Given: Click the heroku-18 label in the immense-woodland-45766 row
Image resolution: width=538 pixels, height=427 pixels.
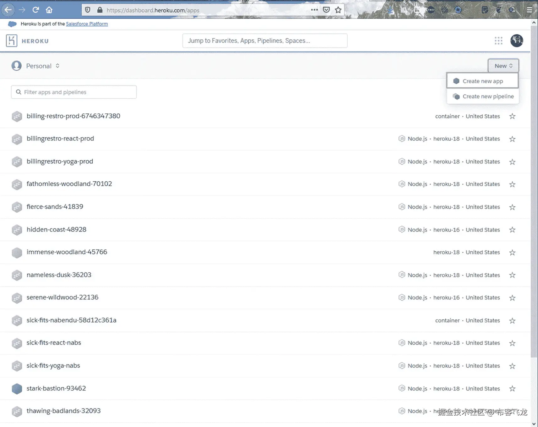Looking at the screenshot, I should click(x=446, y=252).
